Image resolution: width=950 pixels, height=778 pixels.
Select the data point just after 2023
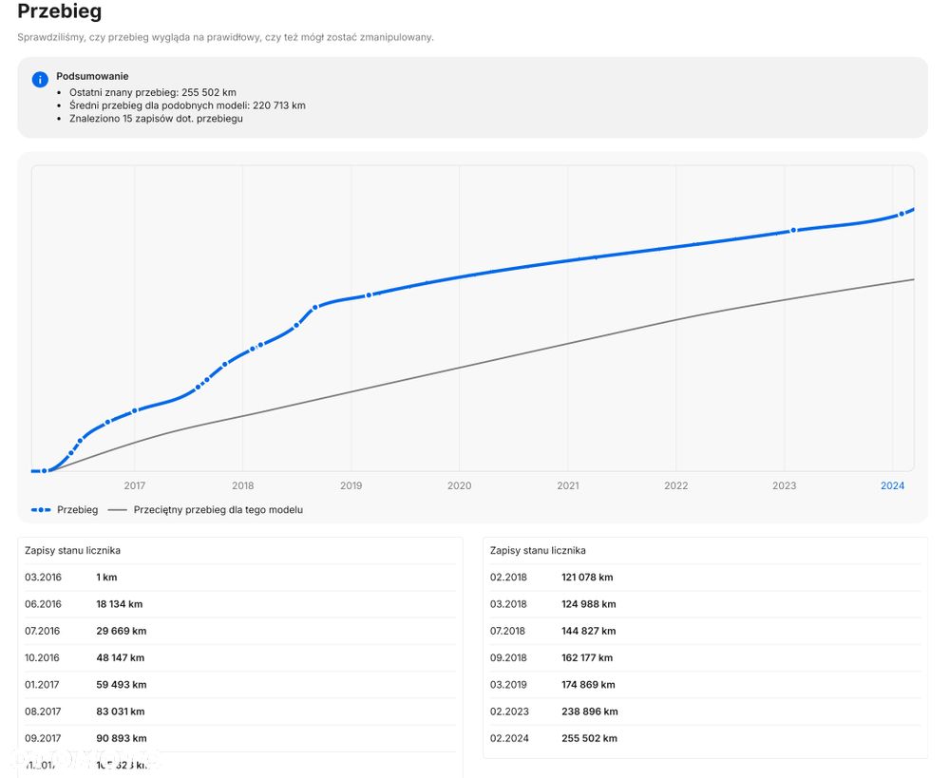tap(793, 230)
